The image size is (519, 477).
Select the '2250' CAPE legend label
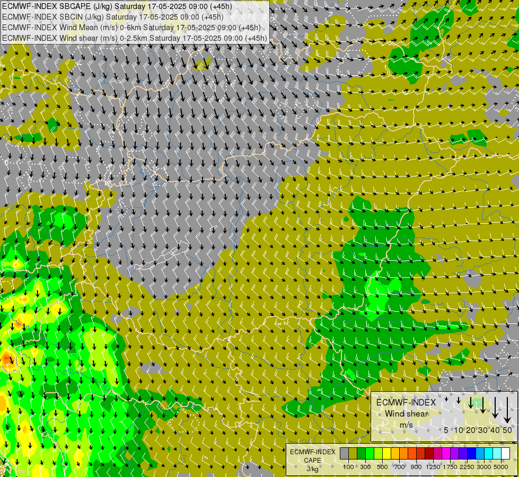coord(467,467)
